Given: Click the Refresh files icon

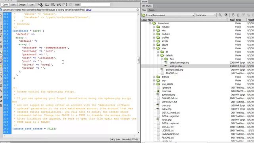Looking at the screenshot, I should click(226, 15).
